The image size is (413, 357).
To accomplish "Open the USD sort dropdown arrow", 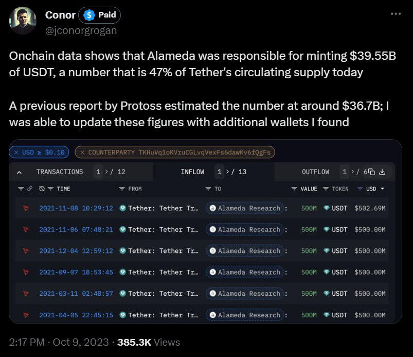I will click(383, 189).
